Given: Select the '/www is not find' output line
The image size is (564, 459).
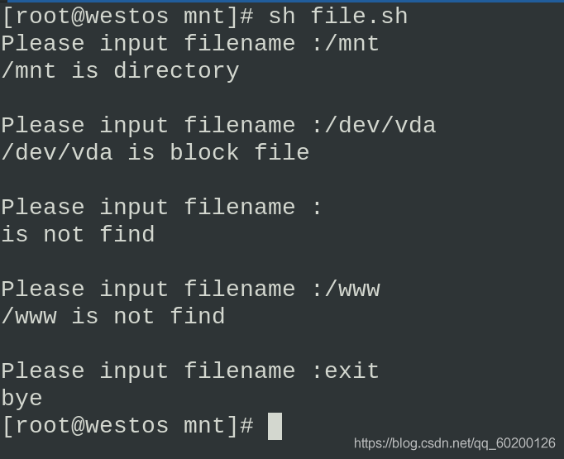Looking at the screenshot, I should coord(113,317).
